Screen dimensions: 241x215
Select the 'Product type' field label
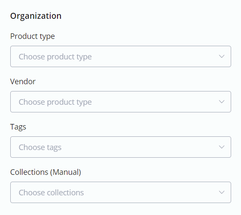point(33,36)
